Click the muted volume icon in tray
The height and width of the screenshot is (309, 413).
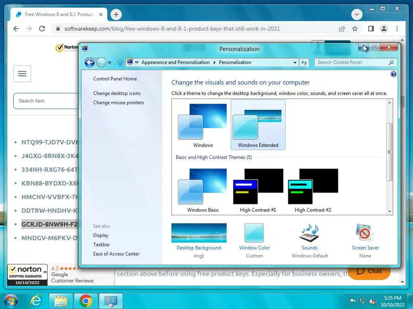click(372, 301)
